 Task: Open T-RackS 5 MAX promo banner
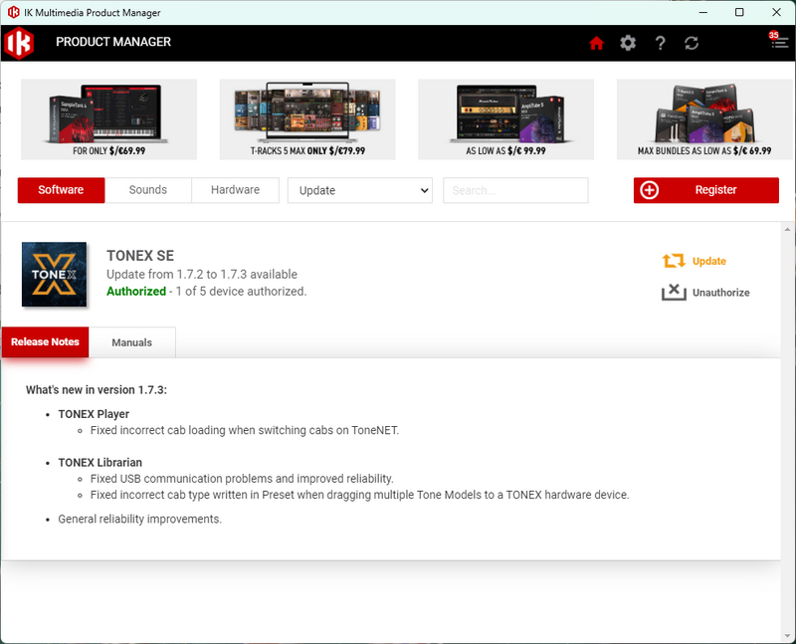307,119
